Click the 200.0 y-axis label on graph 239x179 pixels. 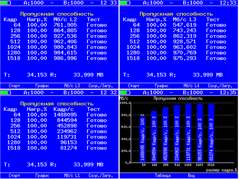point(126,151)
